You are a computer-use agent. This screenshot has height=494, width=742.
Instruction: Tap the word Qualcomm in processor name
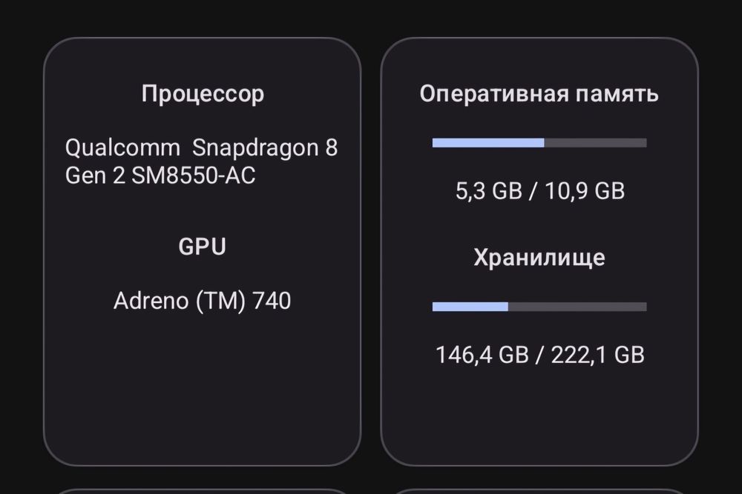click(x=122, y=148)
